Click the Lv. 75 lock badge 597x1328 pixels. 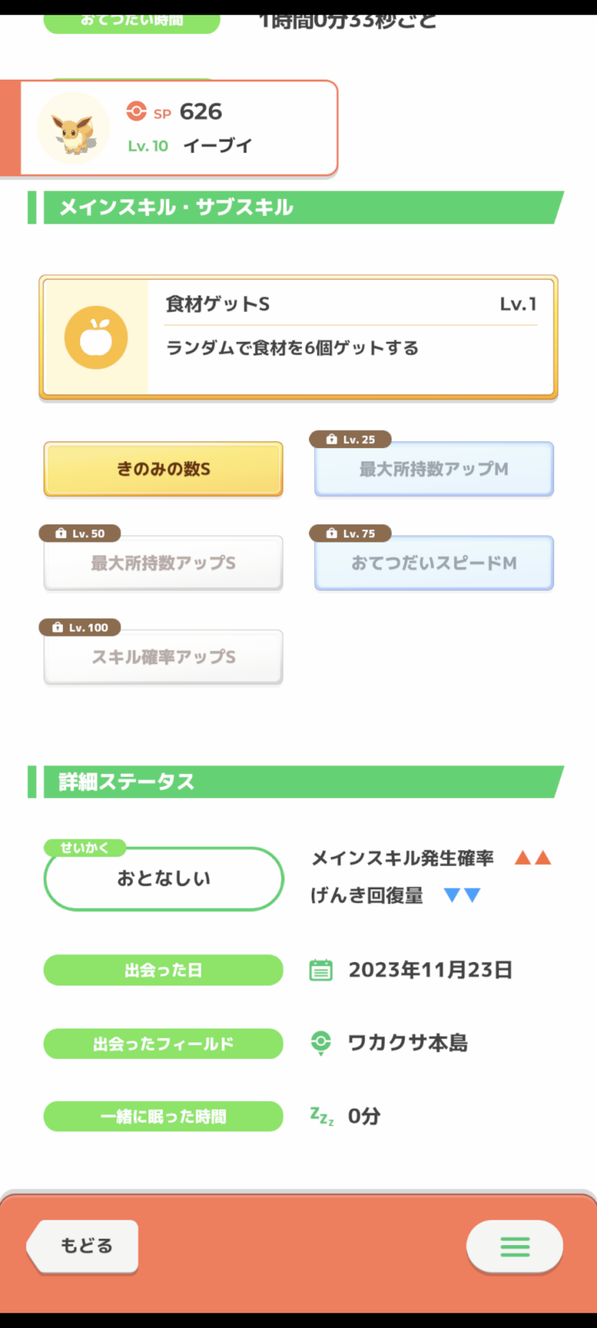tap(350, 533)
